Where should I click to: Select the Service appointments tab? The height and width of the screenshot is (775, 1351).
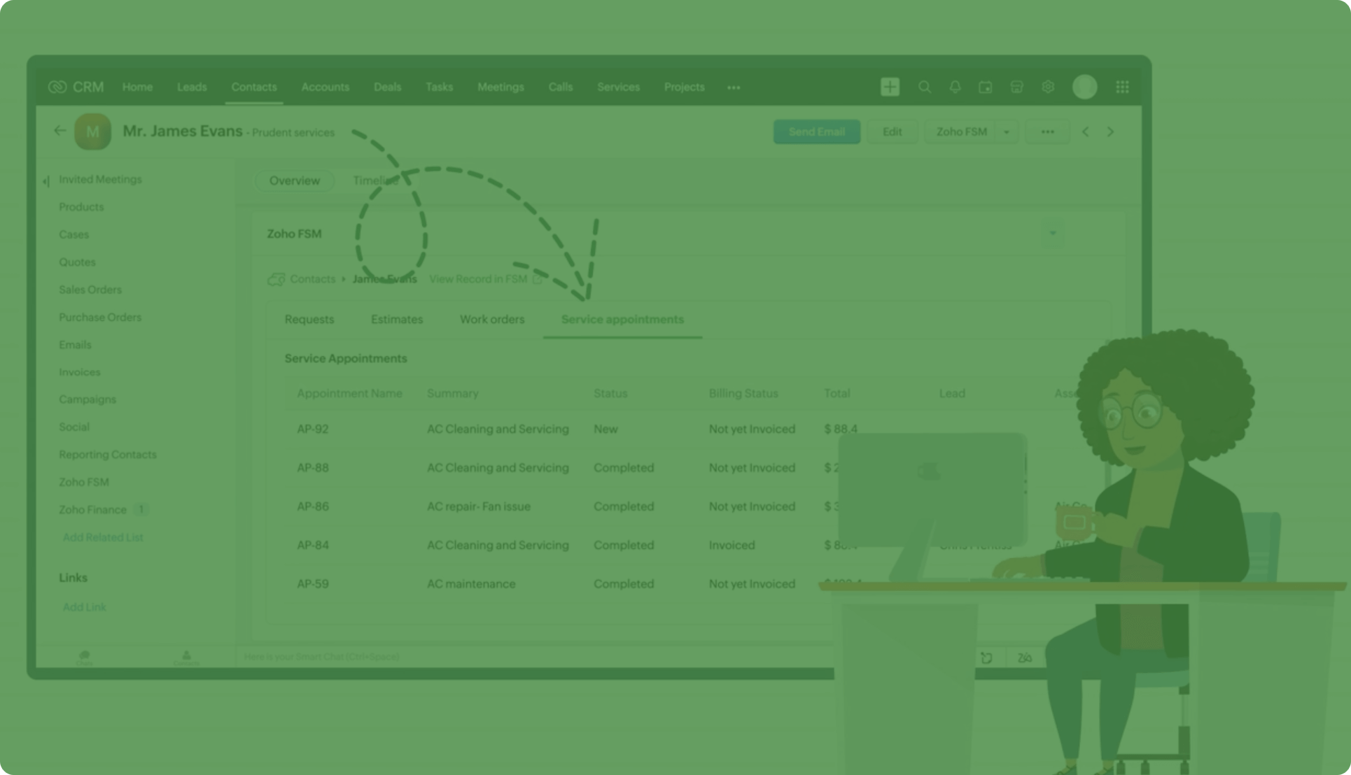[622, 319]
